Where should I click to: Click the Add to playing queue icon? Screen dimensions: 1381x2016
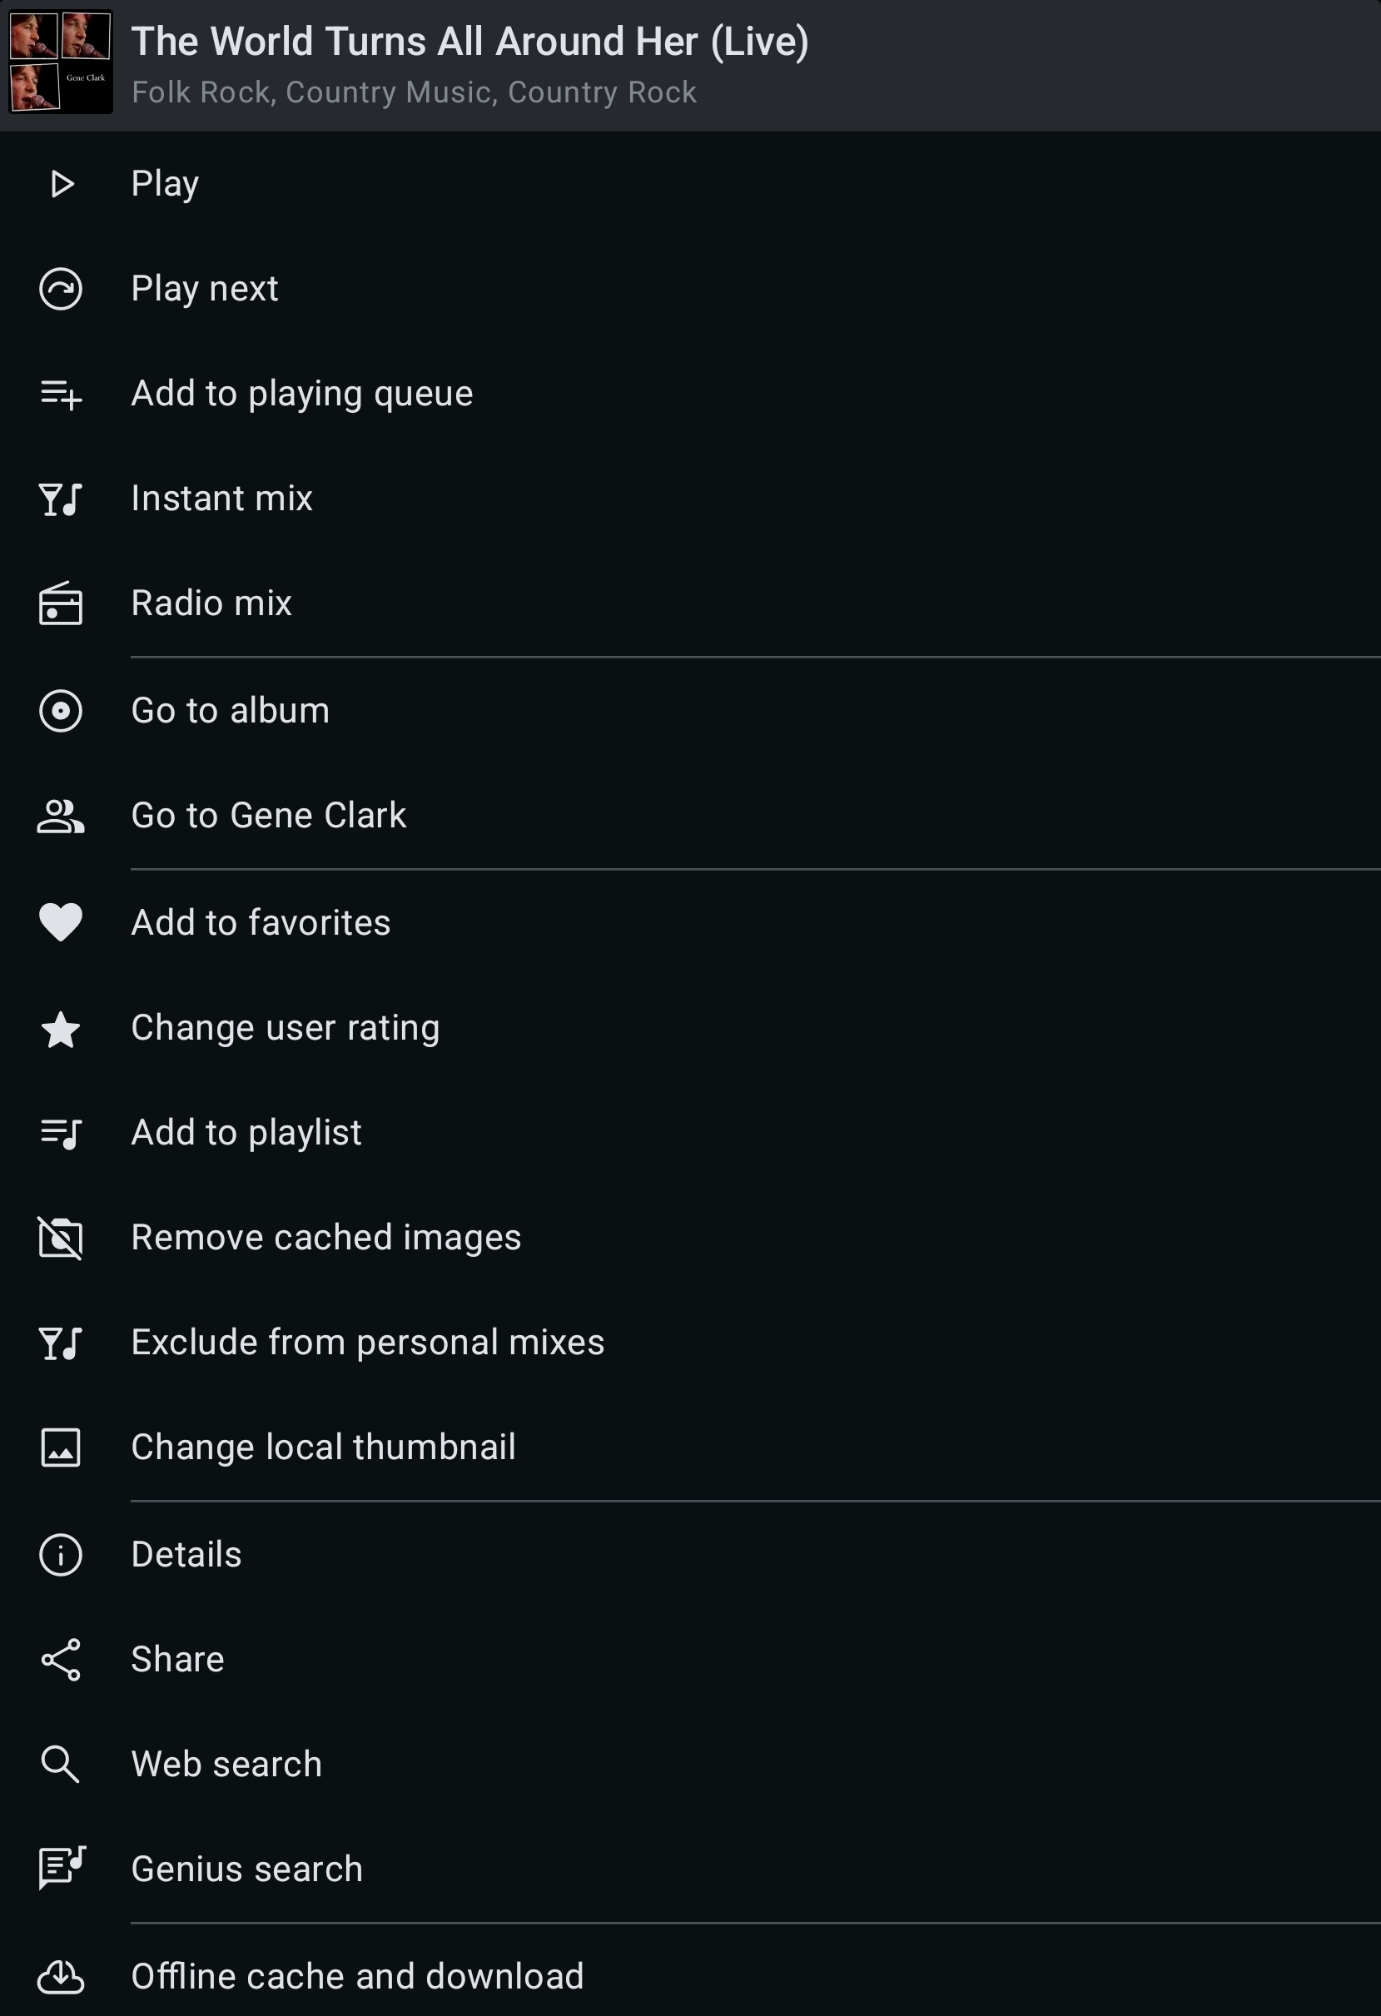click(x=61, y=395)
